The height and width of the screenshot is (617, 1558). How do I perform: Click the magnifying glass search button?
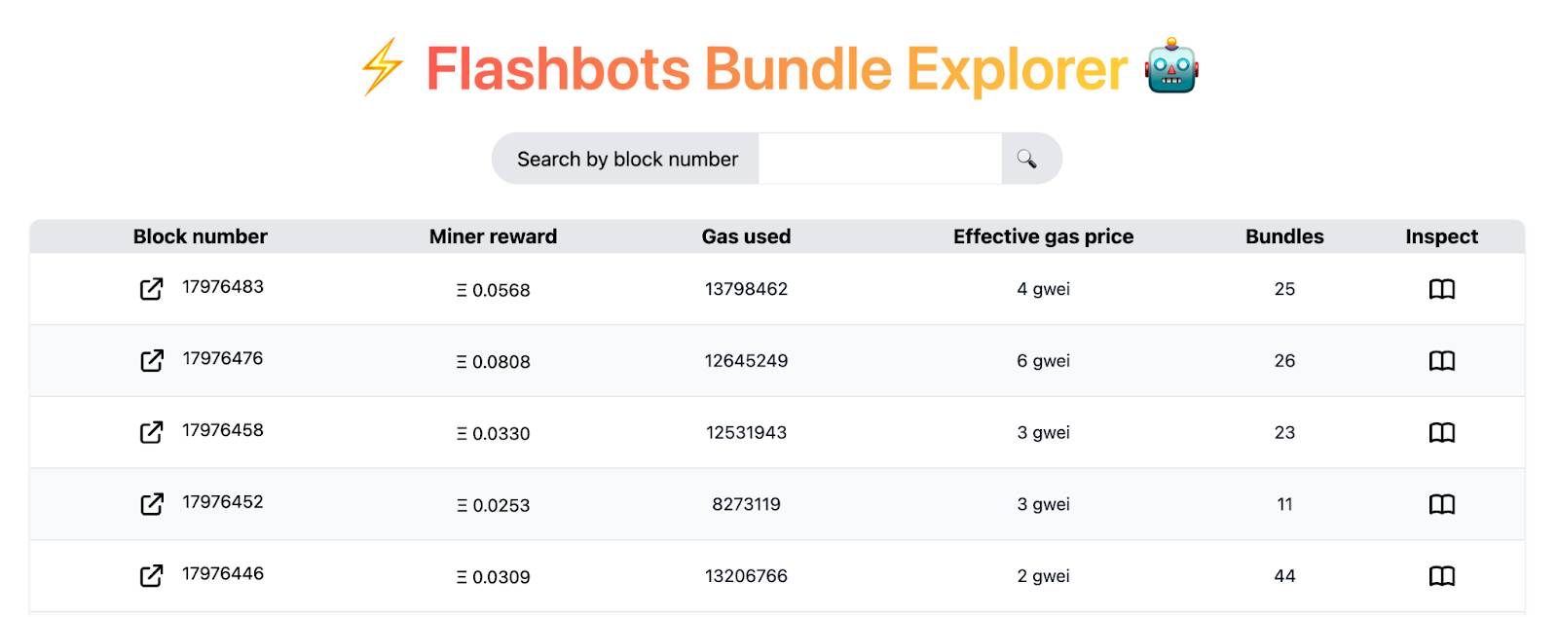[1030, 159]
